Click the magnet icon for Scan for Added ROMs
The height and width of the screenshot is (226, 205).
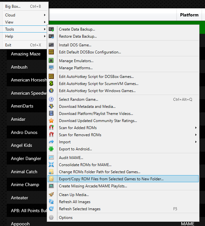51,127
